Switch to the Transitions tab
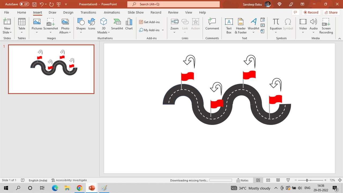The height and width of the screenshot is (193, 343). coord(88,12)
